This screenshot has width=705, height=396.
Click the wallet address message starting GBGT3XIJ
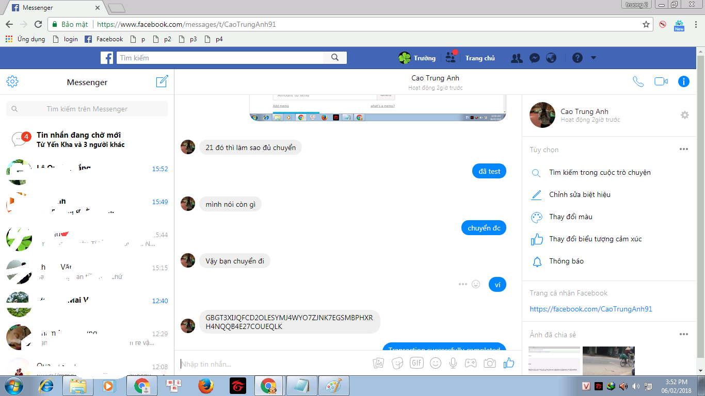289,322
